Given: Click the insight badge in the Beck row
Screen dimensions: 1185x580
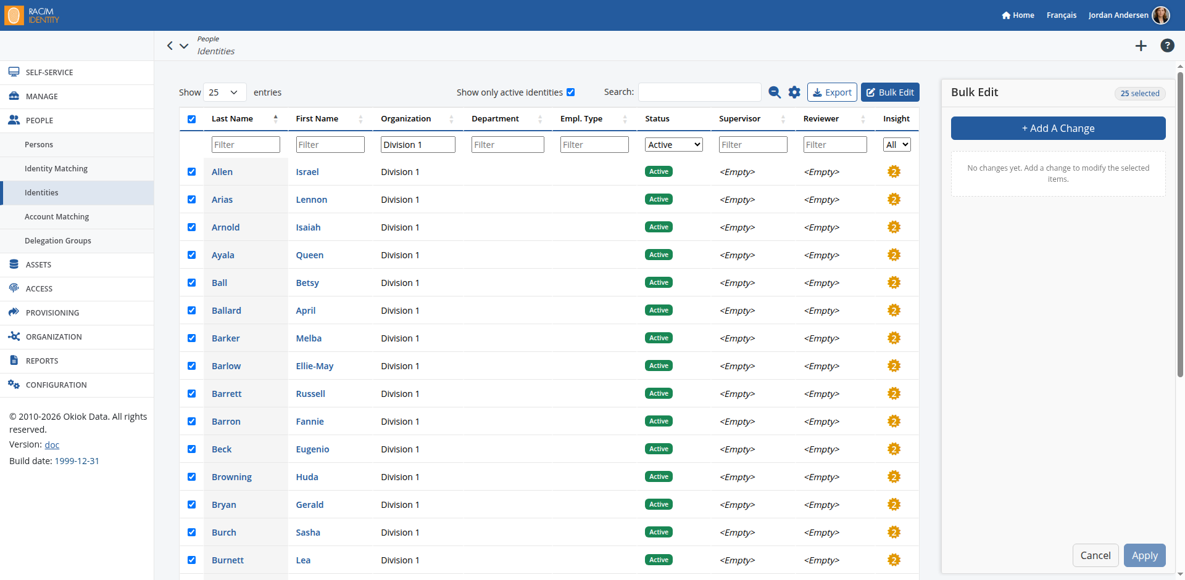Looking at the screenshot, I should point(894,449).
